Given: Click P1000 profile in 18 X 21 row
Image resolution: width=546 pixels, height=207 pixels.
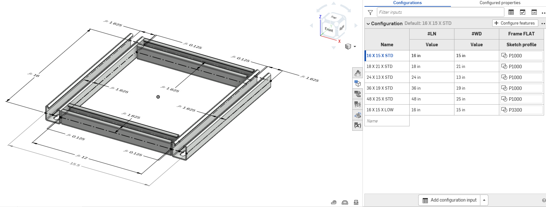Looking at the screenshot, I should tap(521, 66).
